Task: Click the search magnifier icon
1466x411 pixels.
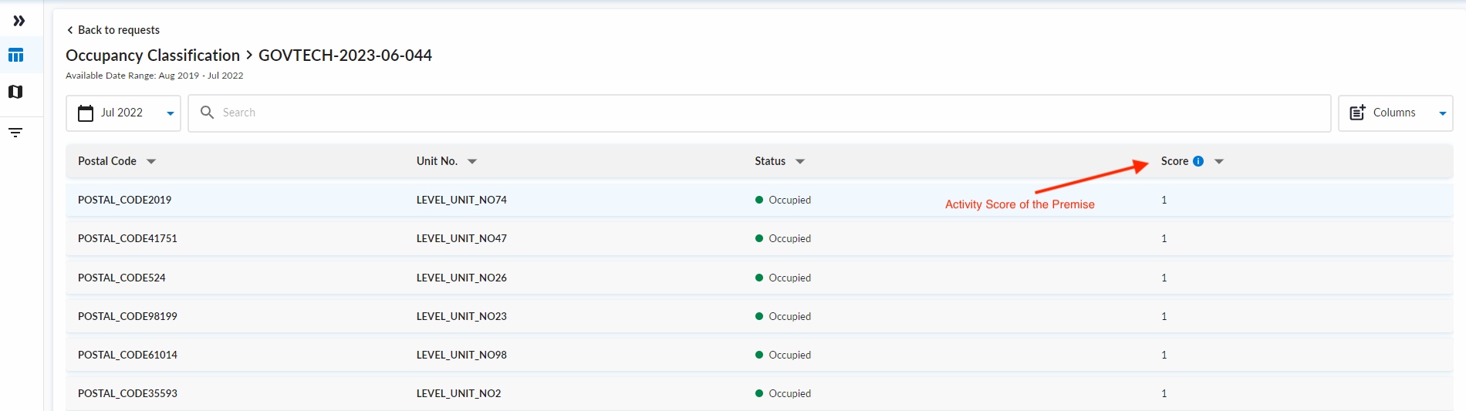Action: [207, 113]
